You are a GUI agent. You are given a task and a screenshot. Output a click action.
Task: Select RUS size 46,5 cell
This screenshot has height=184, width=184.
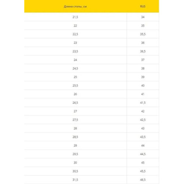pos(143,180)
